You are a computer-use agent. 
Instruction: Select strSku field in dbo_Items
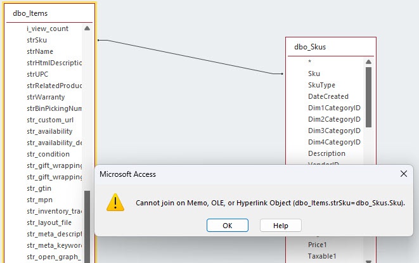point(37,40)
